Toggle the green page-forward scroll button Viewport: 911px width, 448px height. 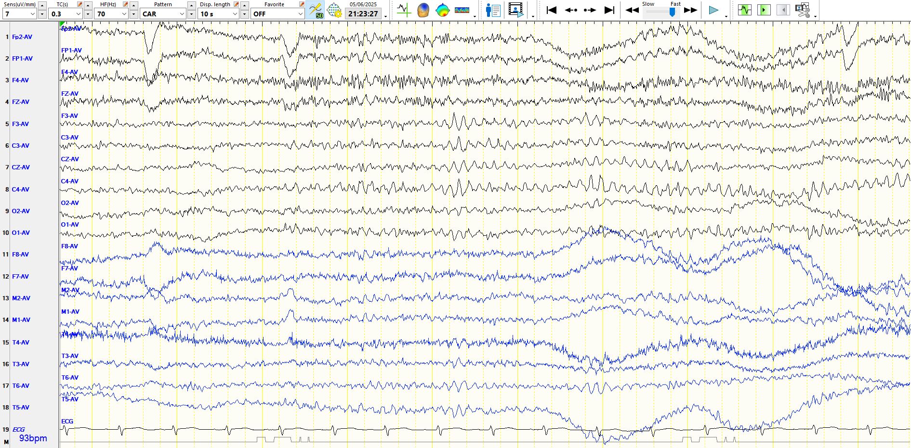click(x=764, y=10)
